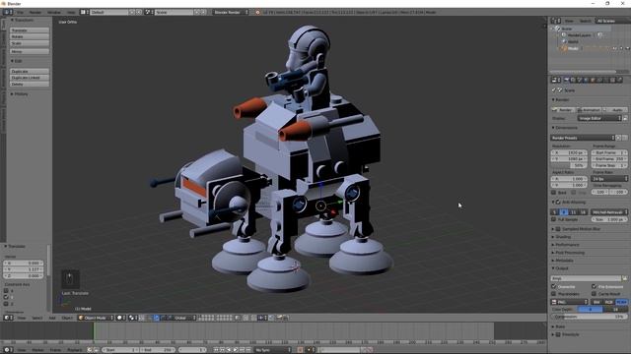This screenshot has width=631, height=354.
Task: Collapse the Output panel
Action: pos(561,268)
